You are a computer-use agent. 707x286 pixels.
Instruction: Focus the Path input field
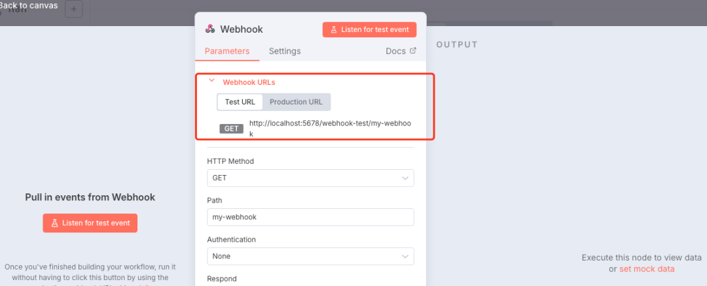(310, 217)
